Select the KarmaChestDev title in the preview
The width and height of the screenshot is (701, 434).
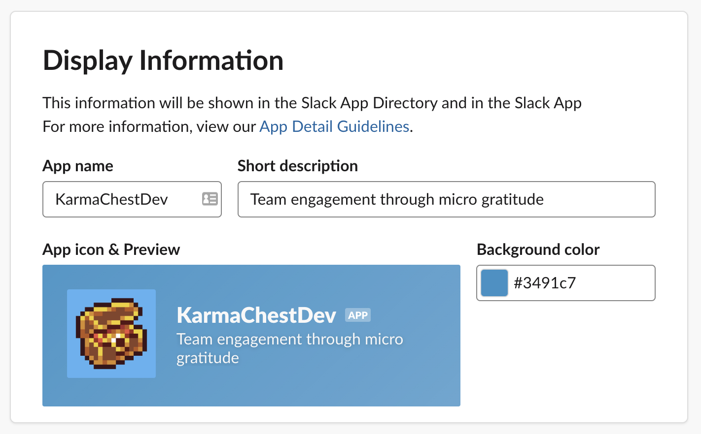coord(256,315)
